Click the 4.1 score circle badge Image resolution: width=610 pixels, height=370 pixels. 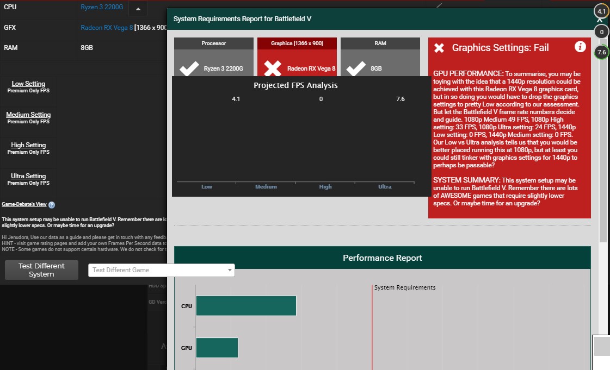(601, 11)
